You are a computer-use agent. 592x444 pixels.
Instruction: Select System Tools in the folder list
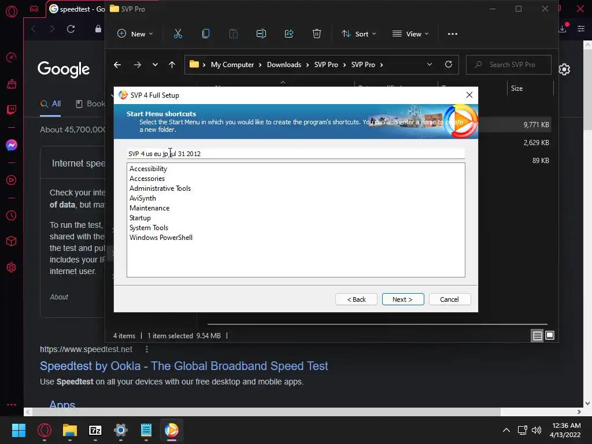tap(149, 228)
